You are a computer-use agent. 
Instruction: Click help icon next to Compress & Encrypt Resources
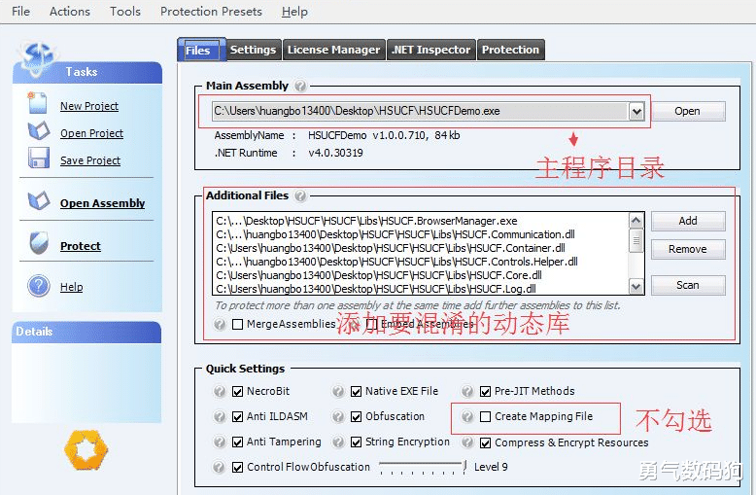coord(467,442)
